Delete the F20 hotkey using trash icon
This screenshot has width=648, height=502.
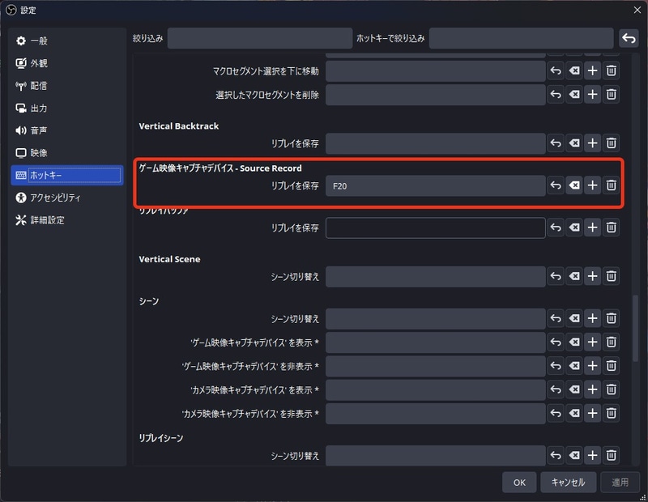612,185
